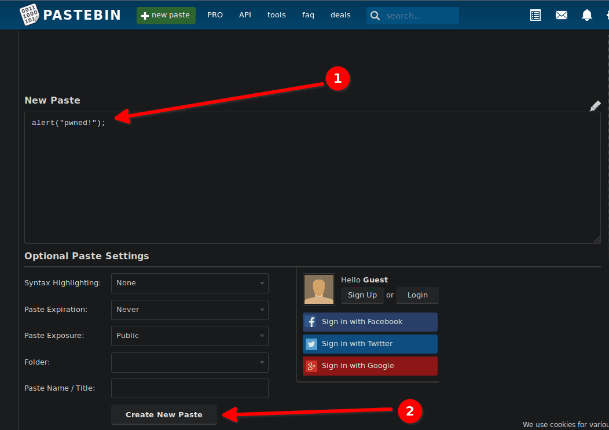Open the faq menu item

point(308,15)
